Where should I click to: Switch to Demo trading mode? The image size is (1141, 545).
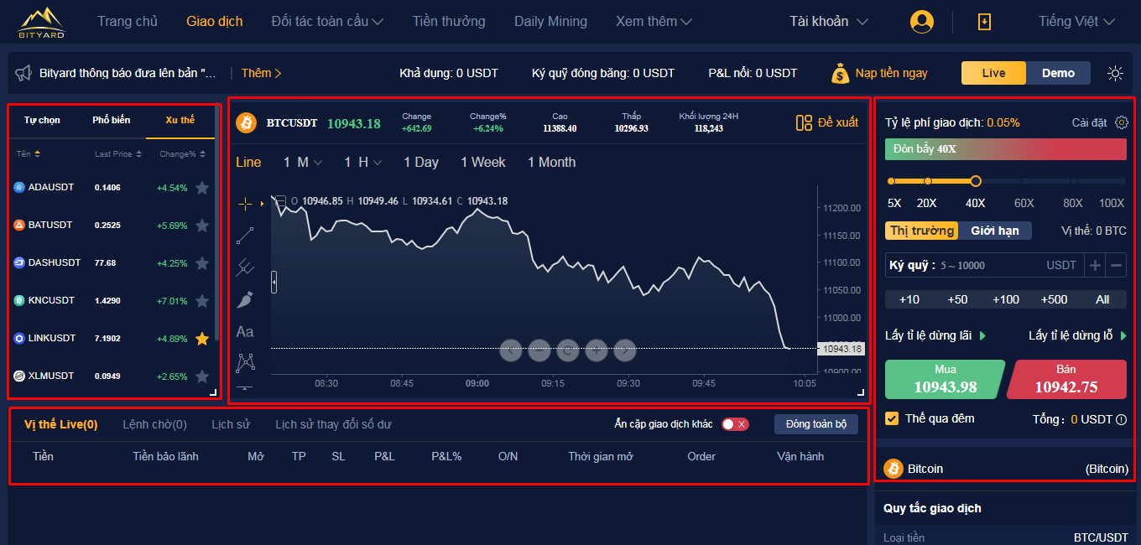click(x=1058, y=73)
